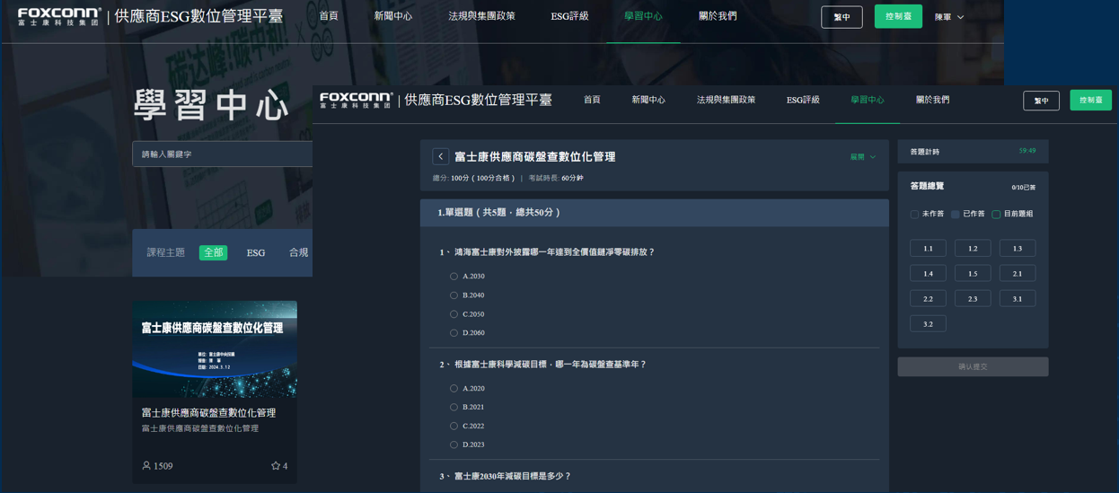Open the 陳軍 user account dropdown
The image size is (1119, 493).
pos(949,17)
